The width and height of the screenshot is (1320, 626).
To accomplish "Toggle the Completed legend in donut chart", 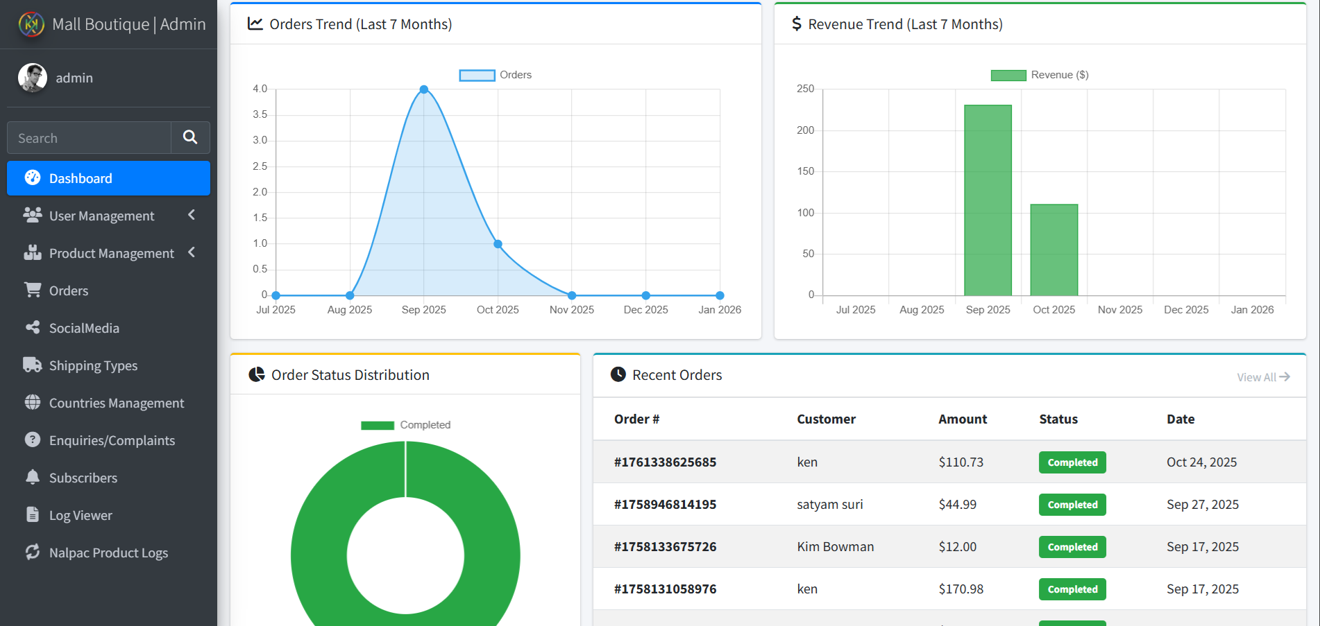I will pos(405,425).
